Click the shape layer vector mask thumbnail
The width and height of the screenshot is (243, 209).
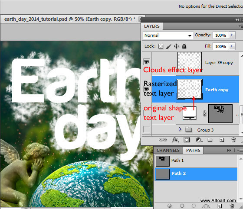coord(220,113)
